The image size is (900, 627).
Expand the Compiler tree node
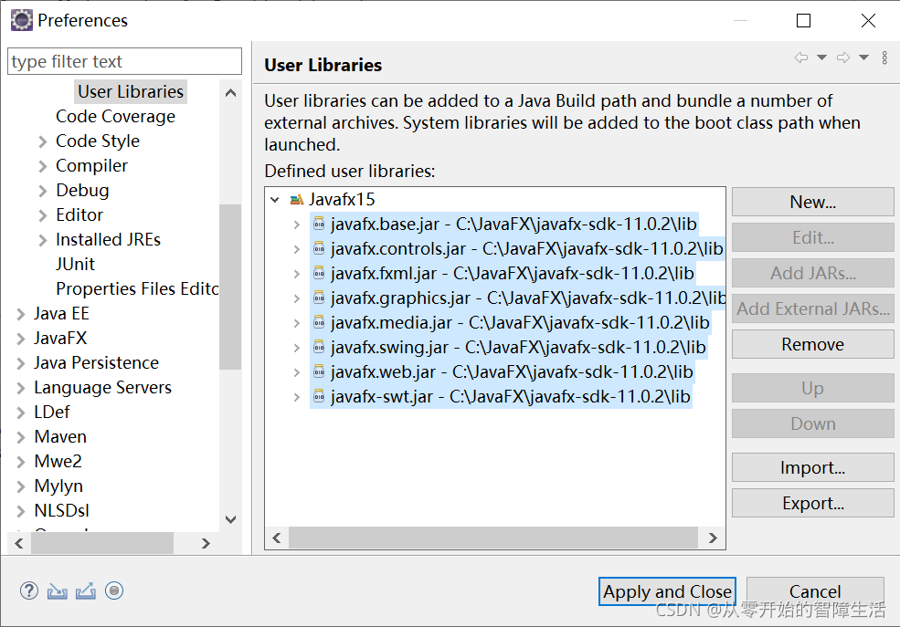pos(42,166)
